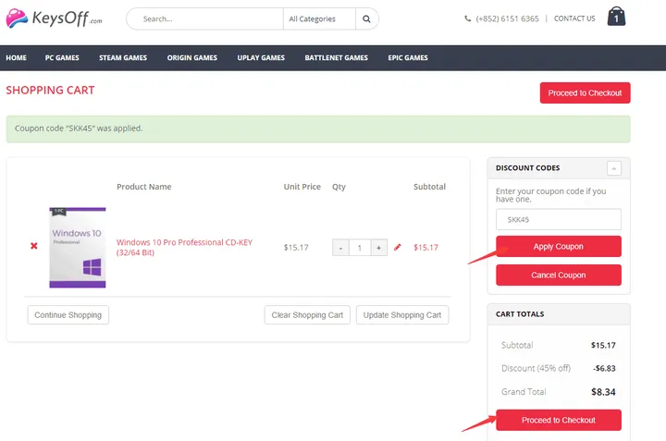Screen dimensions: 666x441
Task: Click the phone number icon in header
Action: (468, 18)
